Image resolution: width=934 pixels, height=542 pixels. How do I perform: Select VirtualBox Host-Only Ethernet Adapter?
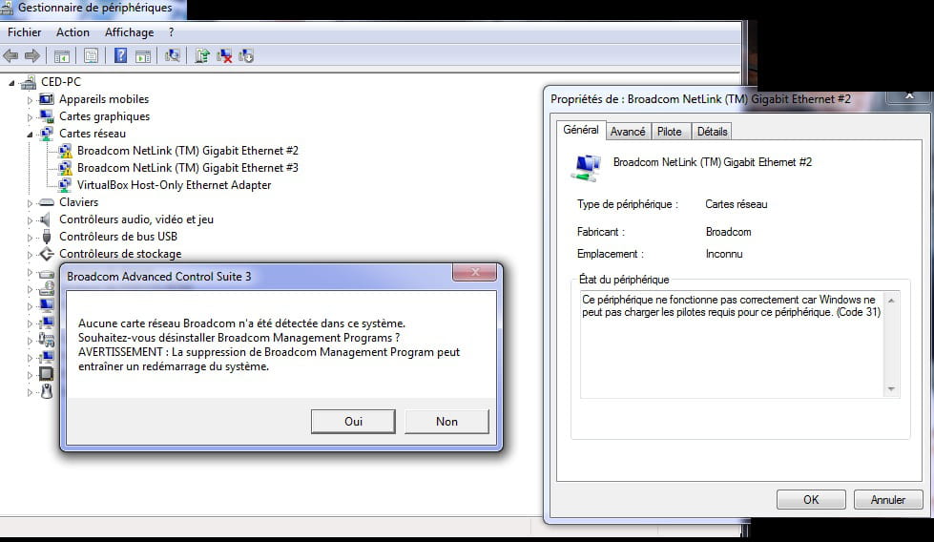[174, 185]
